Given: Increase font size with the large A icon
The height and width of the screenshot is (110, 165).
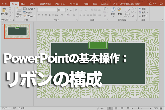Looking at the screenshot, I should 68,10.
